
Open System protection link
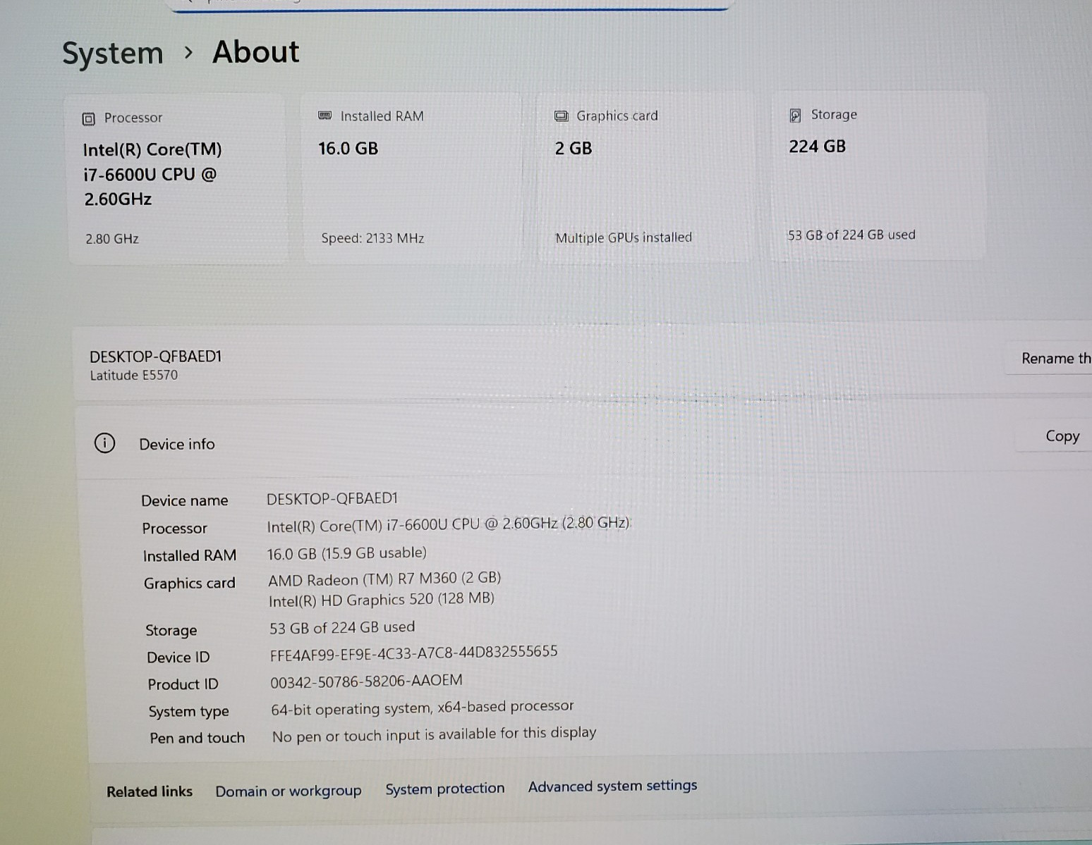(x=445, y=789)
